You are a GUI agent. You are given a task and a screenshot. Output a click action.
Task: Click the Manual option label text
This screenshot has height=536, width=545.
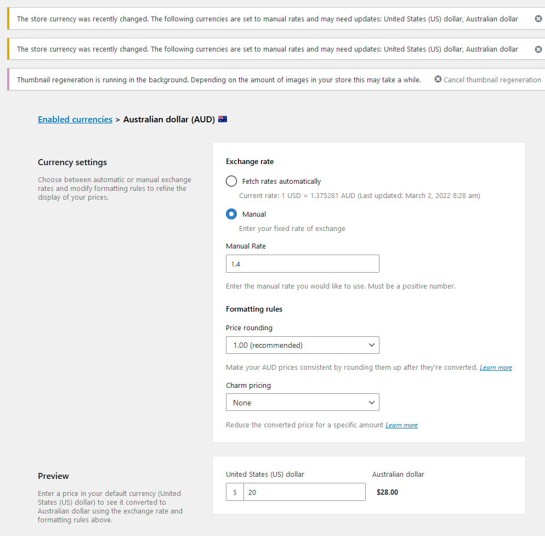coord(254,215)
